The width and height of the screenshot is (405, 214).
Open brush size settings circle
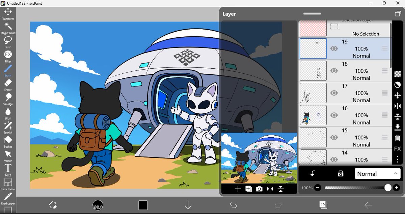point(98,205)
